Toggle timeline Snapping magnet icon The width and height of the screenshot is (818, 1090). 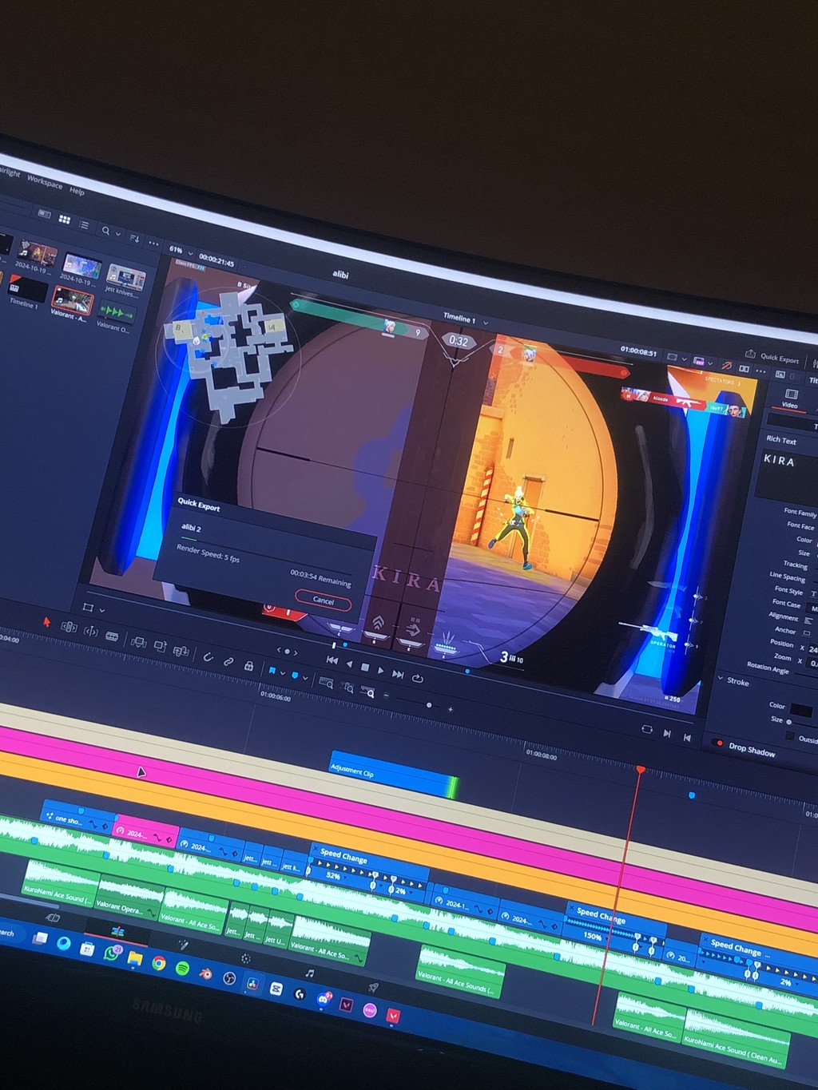pos(208,656)
